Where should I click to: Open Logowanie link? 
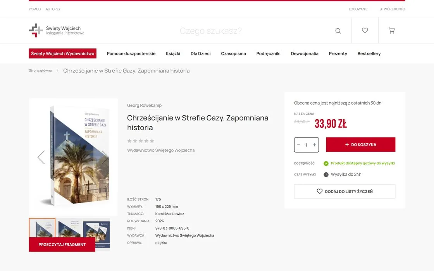click(358, 9)
